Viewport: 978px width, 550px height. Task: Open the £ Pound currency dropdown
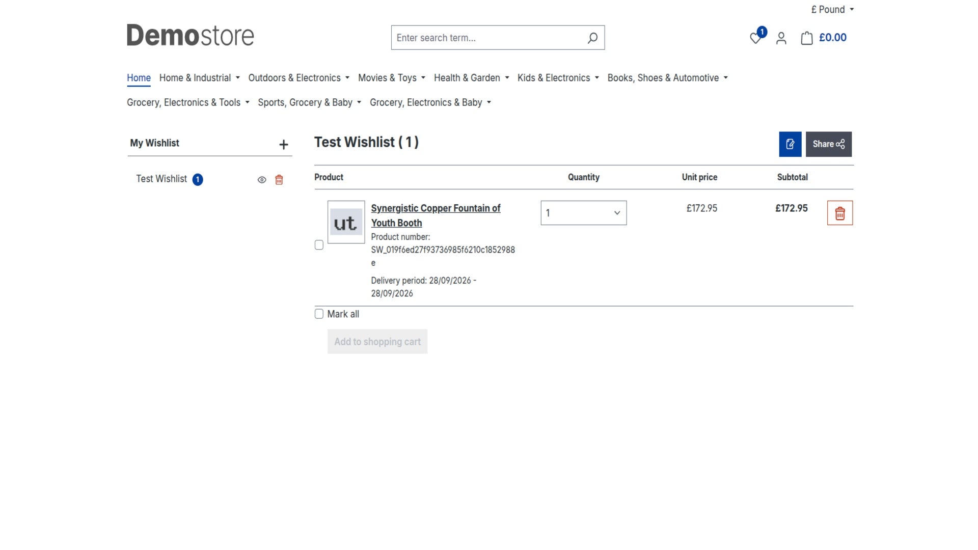832,10
